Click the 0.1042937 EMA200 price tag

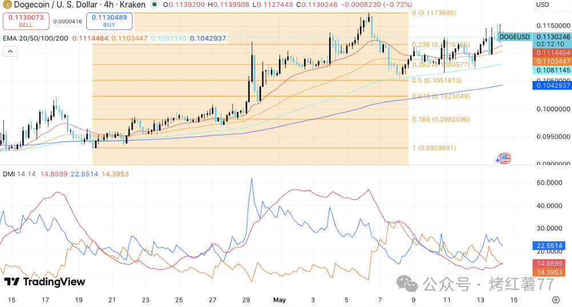coord(553,86)
